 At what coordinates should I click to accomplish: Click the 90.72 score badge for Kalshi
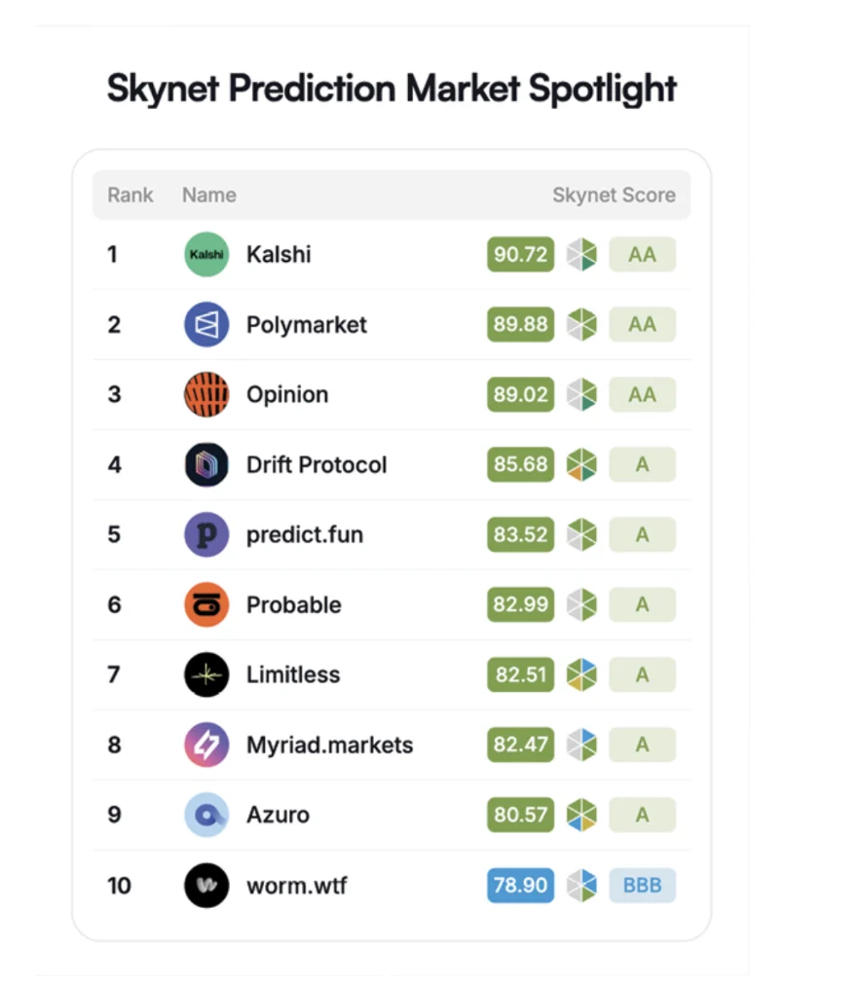click(519, 254)
